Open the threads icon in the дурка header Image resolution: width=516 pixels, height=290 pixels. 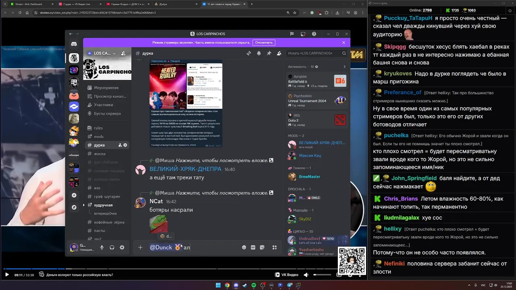[249, 53]
